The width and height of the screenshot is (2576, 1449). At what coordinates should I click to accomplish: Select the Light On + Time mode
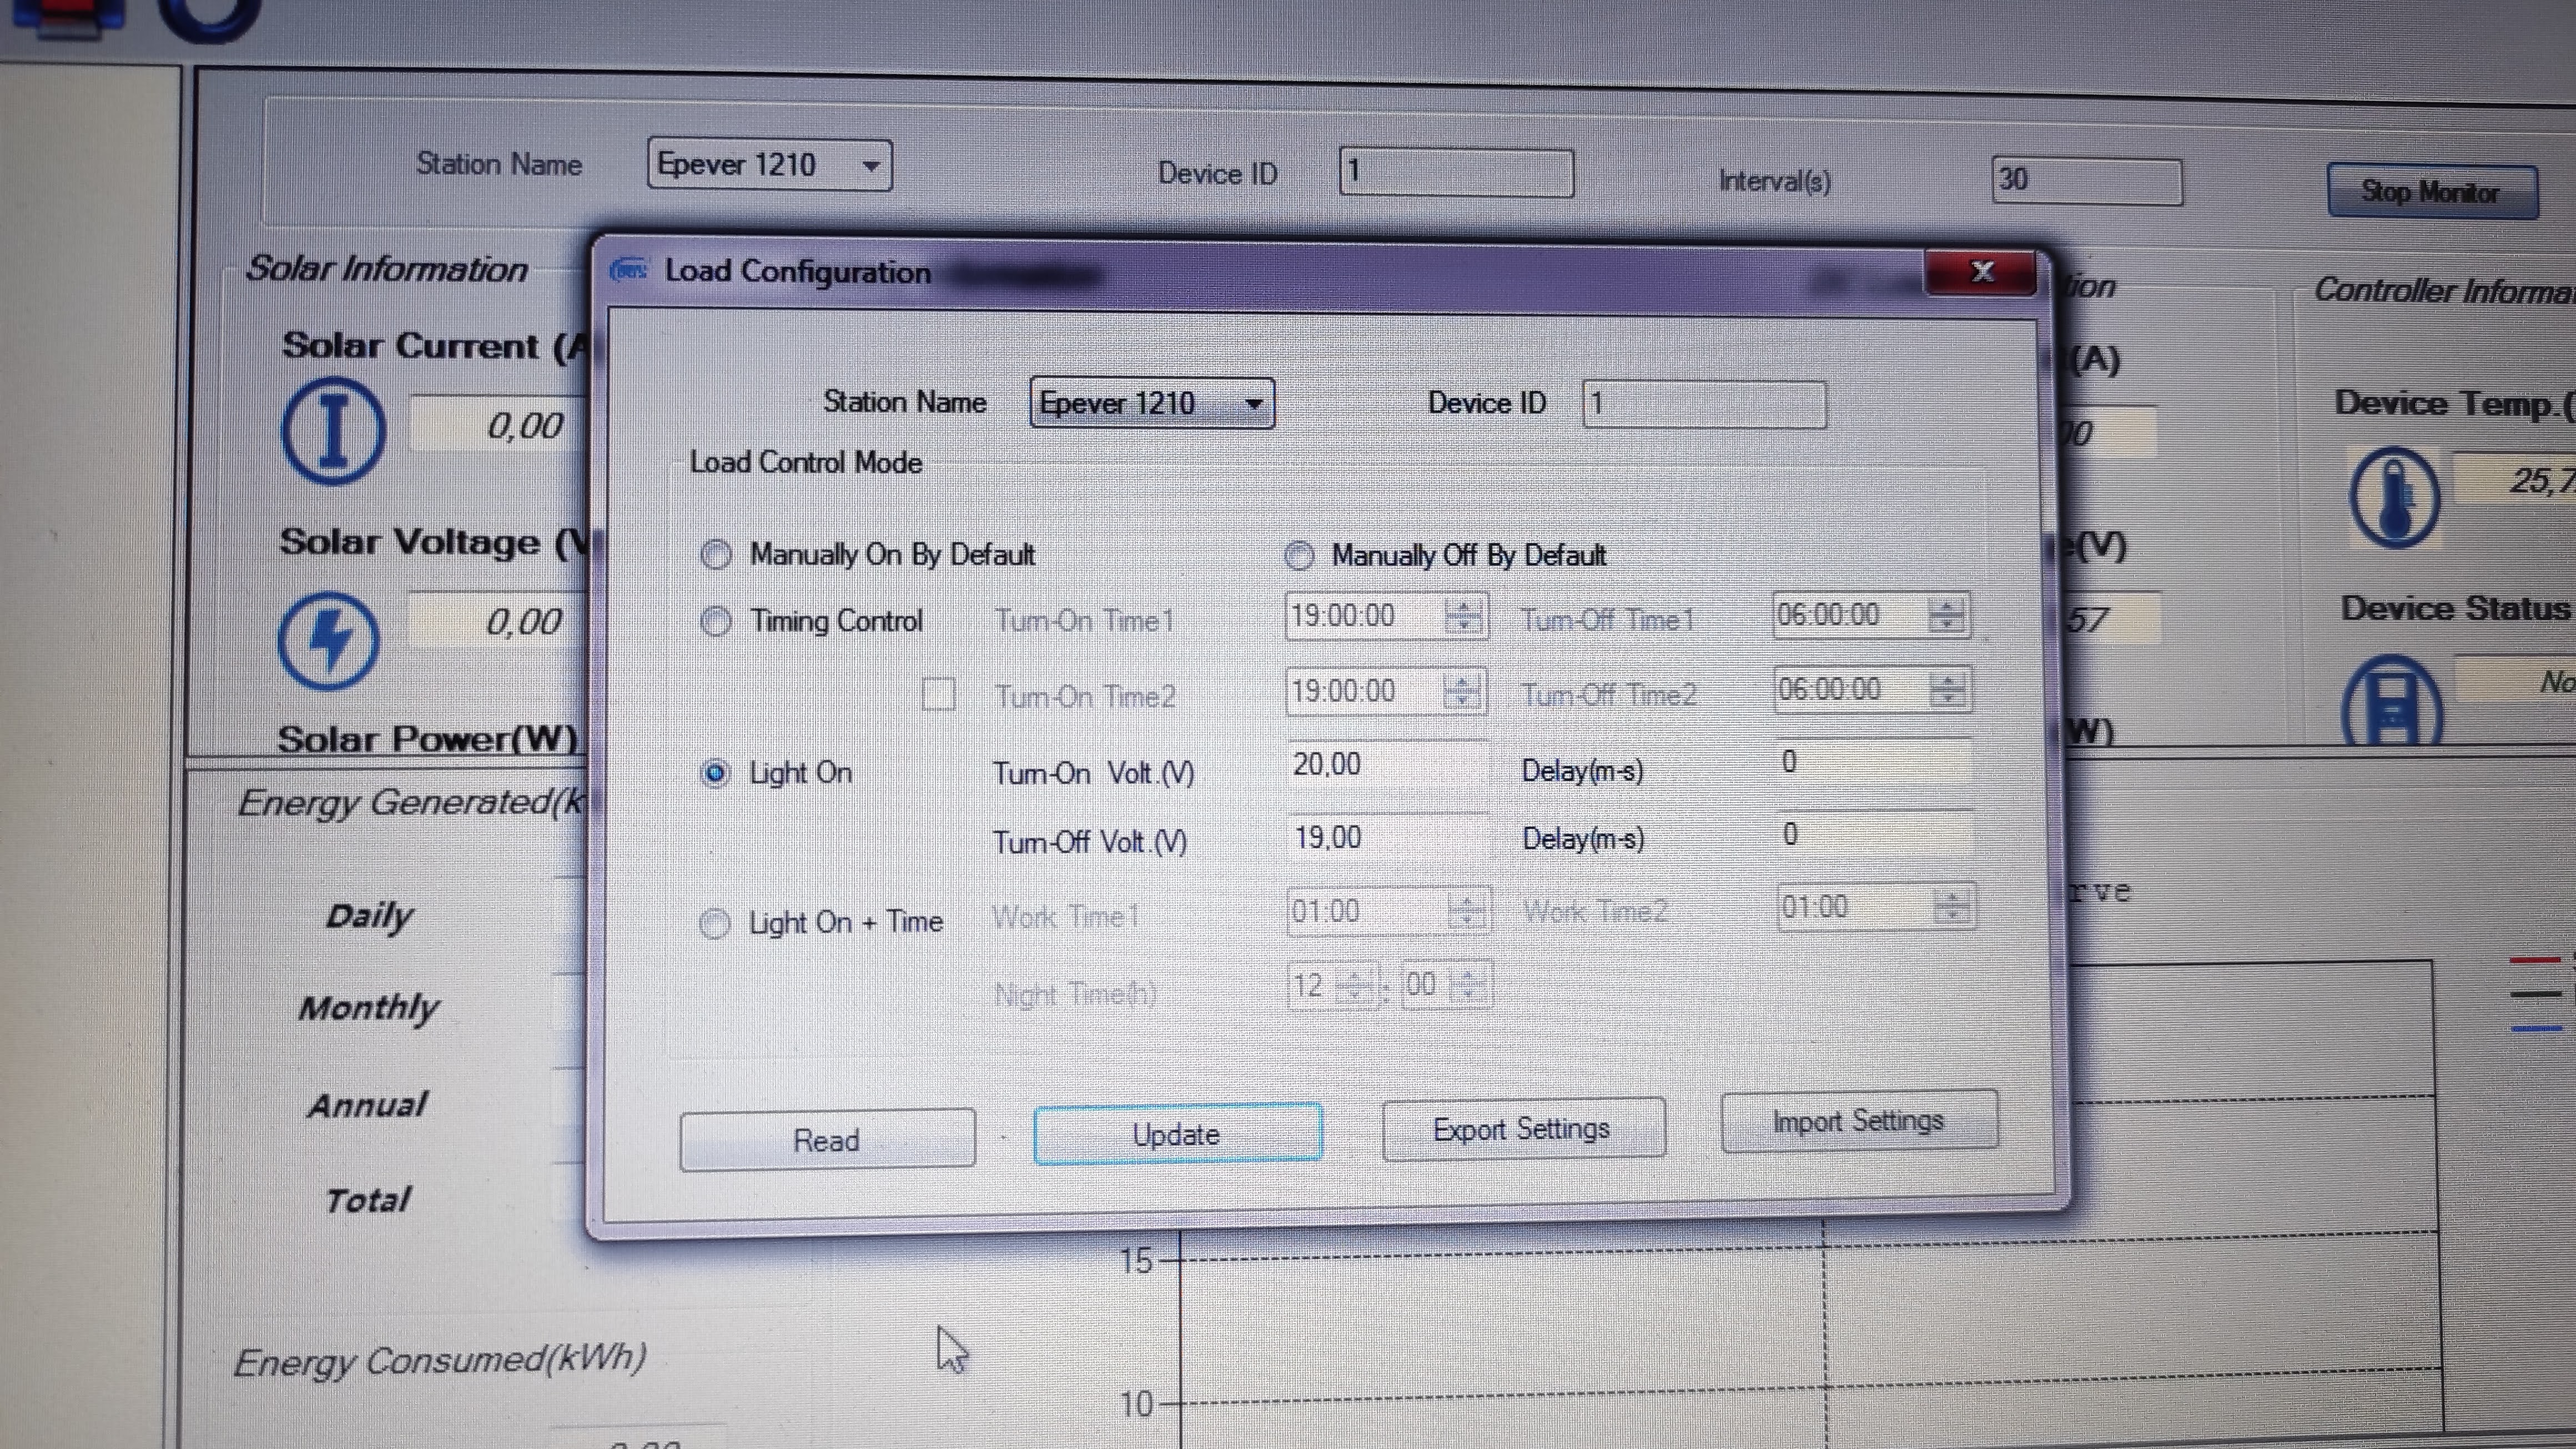[714, 922]
